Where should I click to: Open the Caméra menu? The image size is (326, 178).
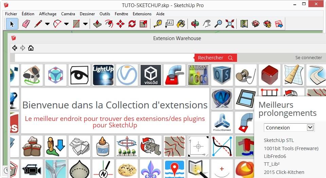point(68,14)
